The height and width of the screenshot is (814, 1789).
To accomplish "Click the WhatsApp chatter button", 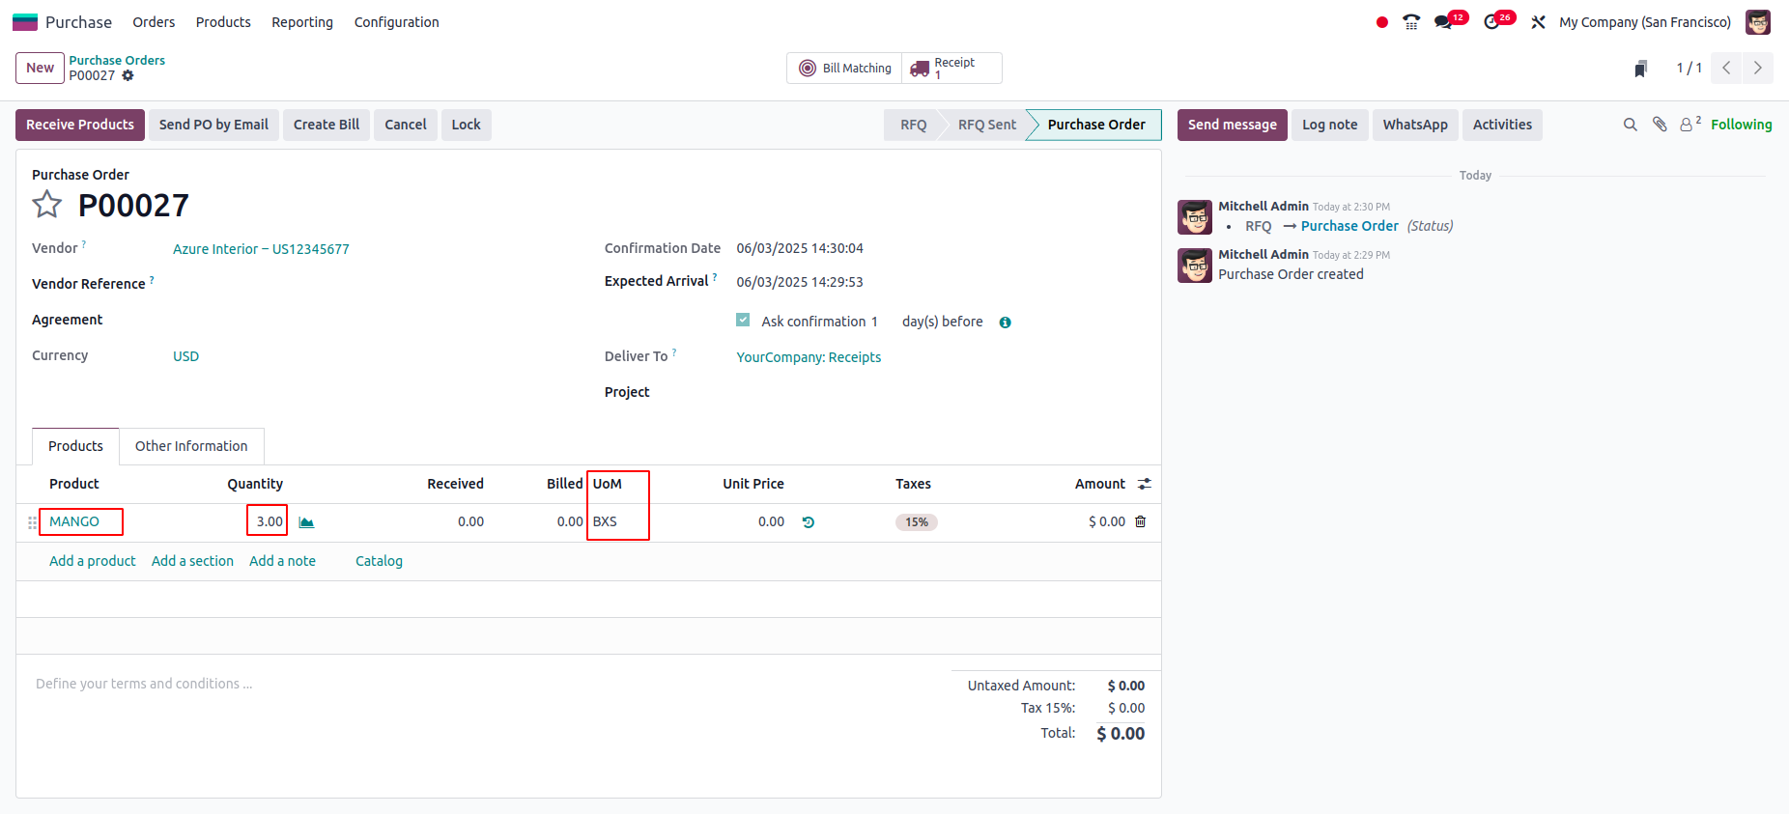I will coord(1415,125).
